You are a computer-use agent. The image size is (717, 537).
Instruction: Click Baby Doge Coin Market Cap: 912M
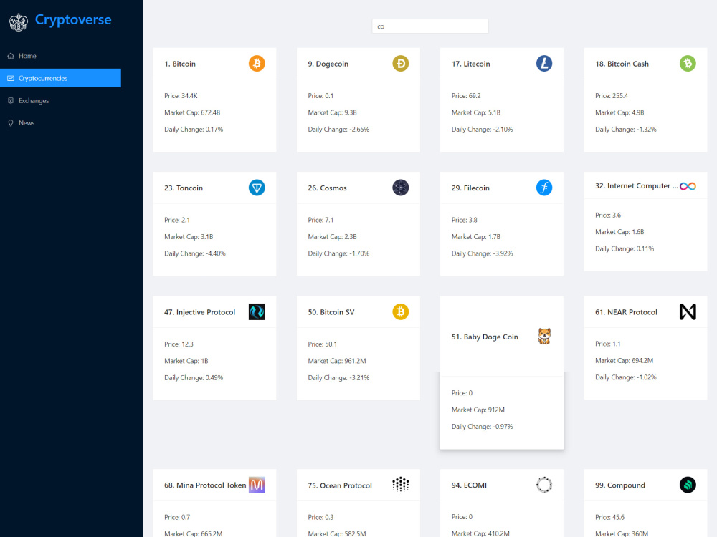click(478, 410)
